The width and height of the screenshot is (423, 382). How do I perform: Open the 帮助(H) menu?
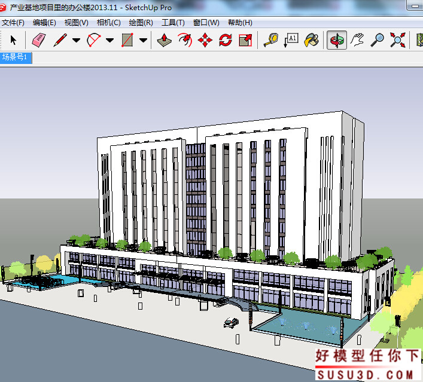pyautogui.click(x=240, y=23)
